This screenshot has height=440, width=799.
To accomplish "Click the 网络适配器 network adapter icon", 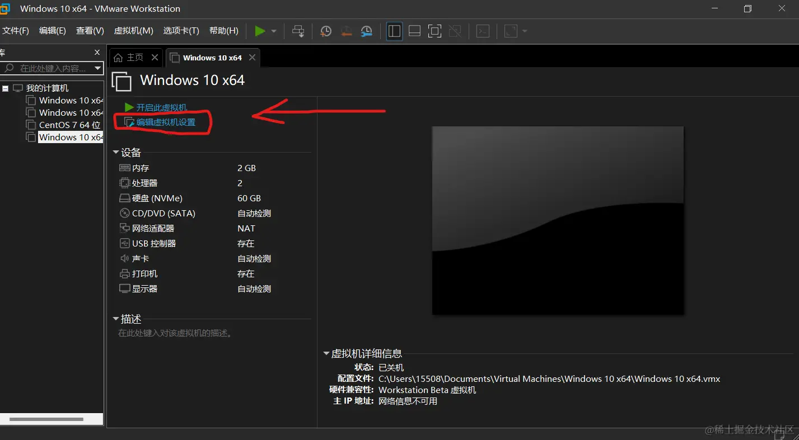I will (x=124, y=228).
